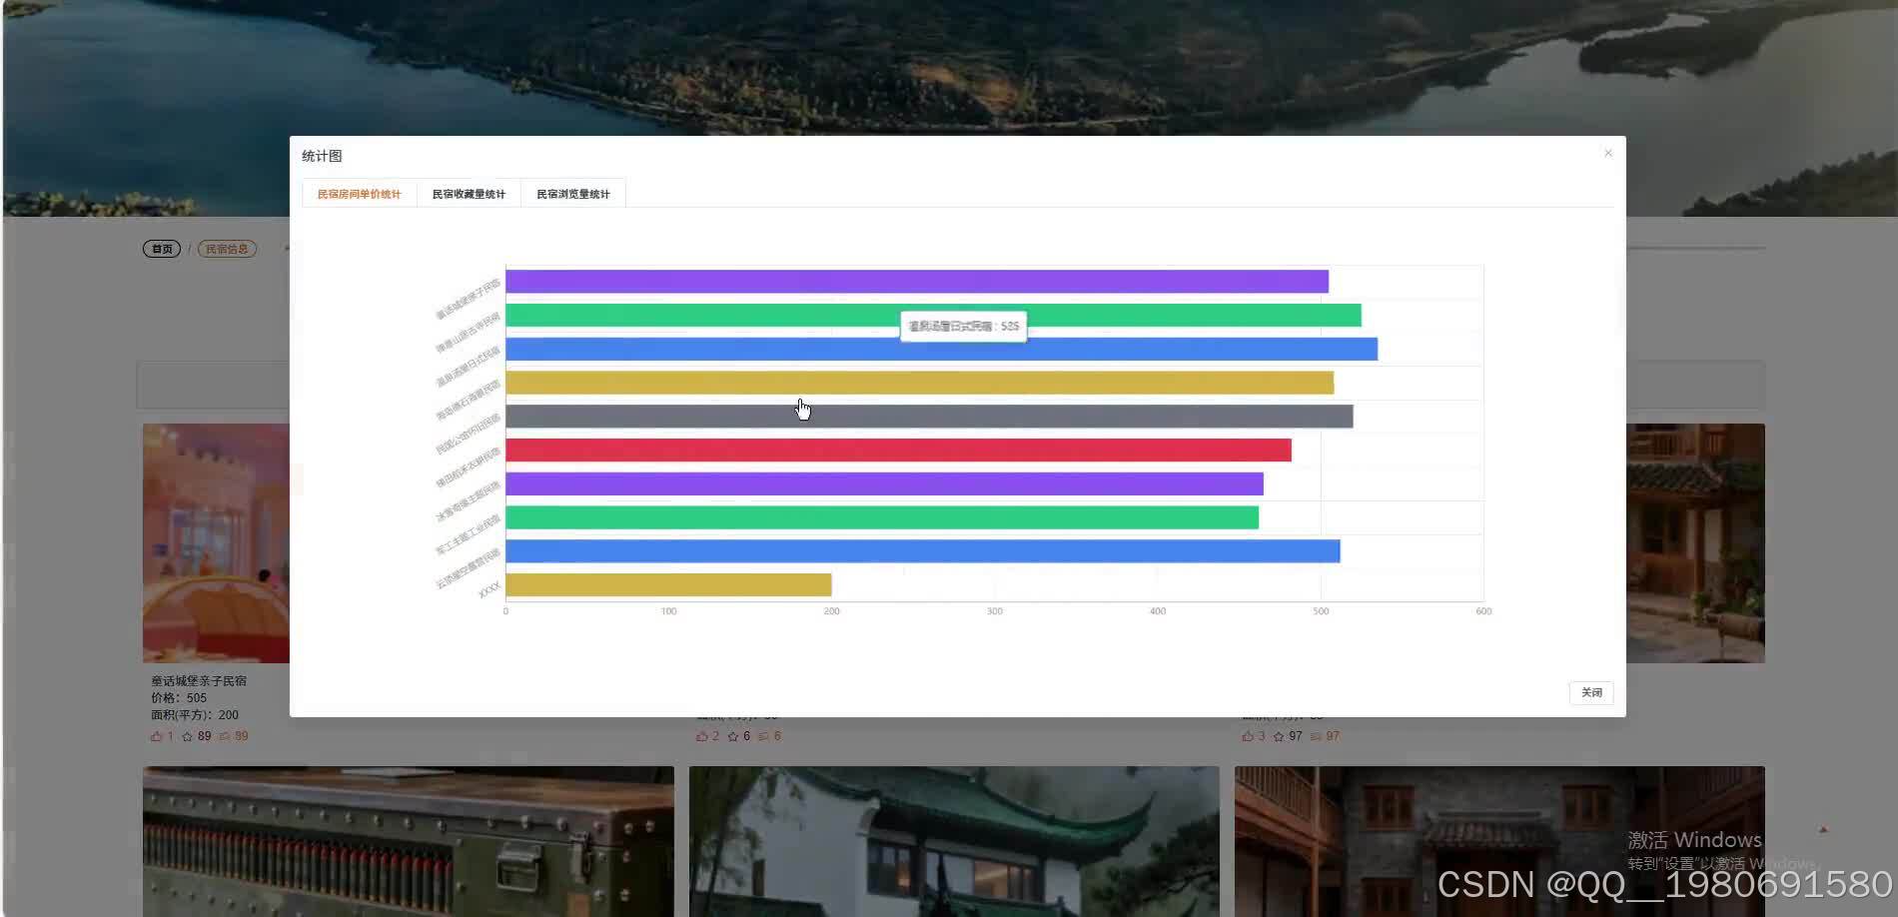Open the military green trunk thumbnail
This screenshot has height=917, width=1898.
(409, 841)
